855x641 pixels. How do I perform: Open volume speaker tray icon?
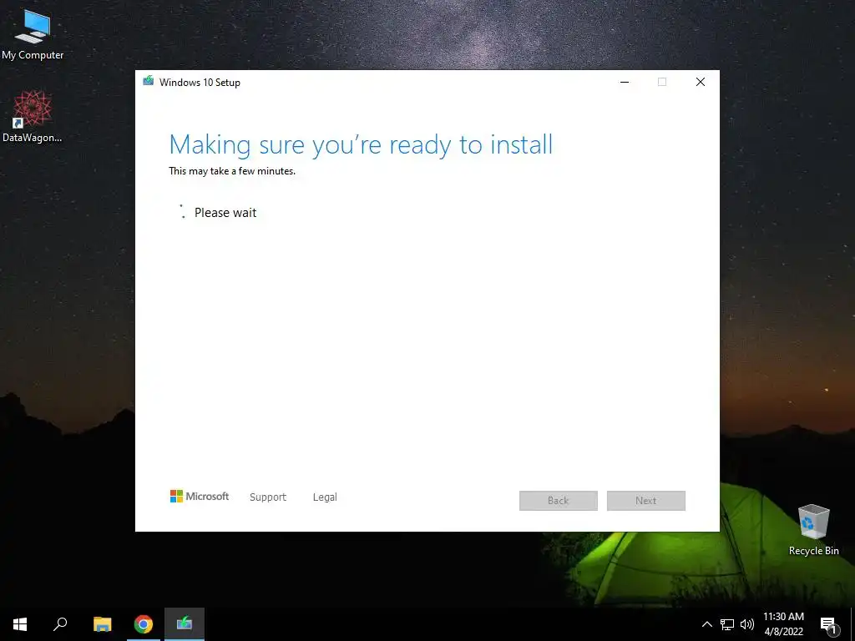click(x=747, y=624)
